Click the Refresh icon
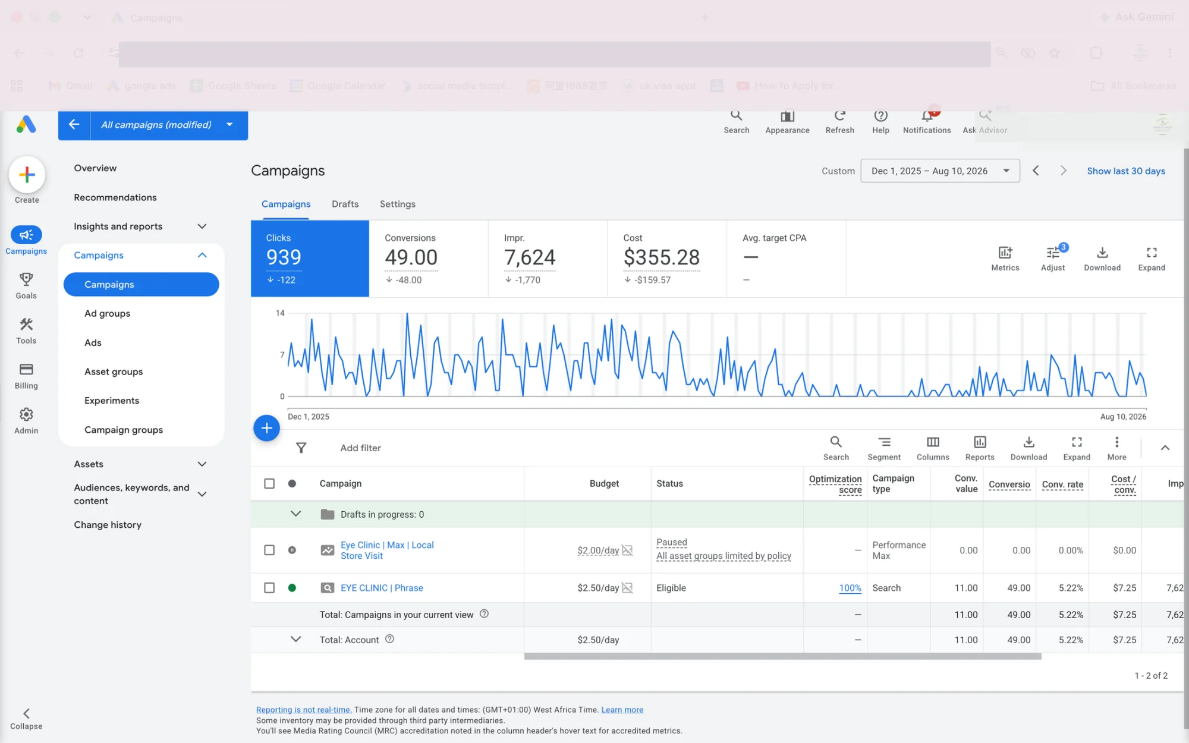The height and width of the screenshot is (743, 1189). pyautogui.click(x=840, y=116)
